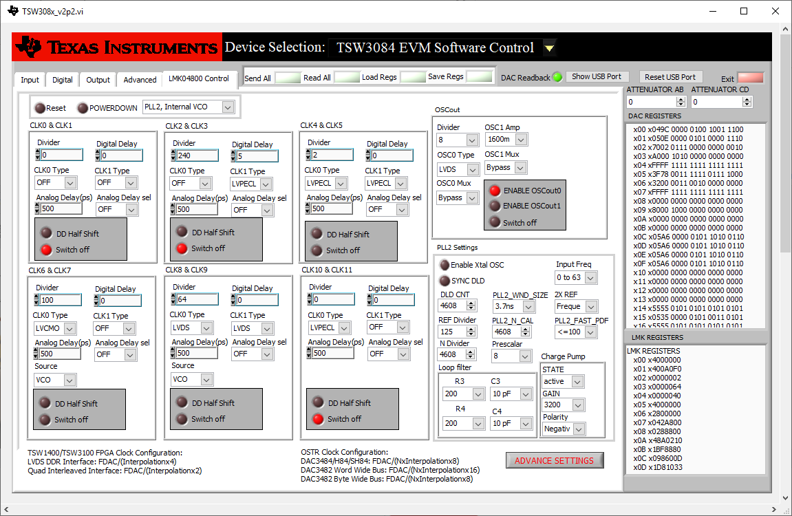
Task: Click the N Divider value field
Action: (452, 354)
